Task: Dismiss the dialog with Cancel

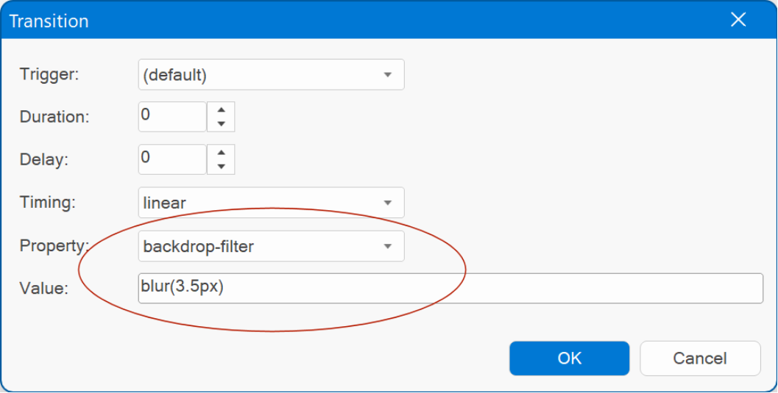Action: pos(700,358)
